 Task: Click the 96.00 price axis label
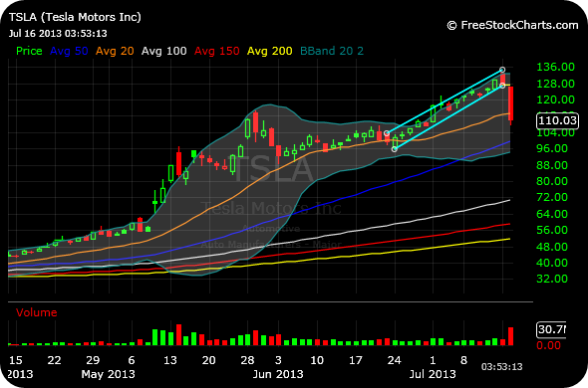tap(552, 148)
